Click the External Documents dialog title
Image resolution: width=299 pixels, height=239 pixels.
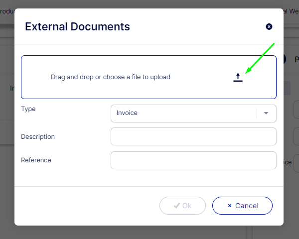(77, 27)
